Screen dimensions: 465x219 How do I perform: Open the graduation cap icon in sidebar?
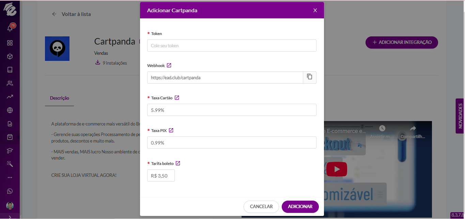(10, 151)
